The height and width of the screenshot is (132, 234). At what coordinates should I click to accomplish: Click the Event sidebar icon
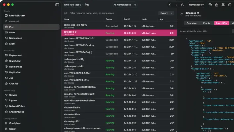(6, 44)
